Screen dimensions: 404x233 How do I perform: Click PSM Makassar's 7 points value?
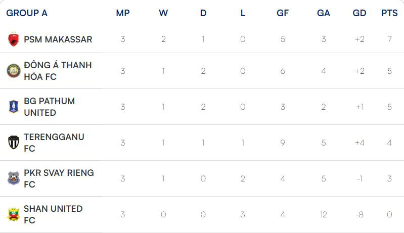(x=389, y=39)
